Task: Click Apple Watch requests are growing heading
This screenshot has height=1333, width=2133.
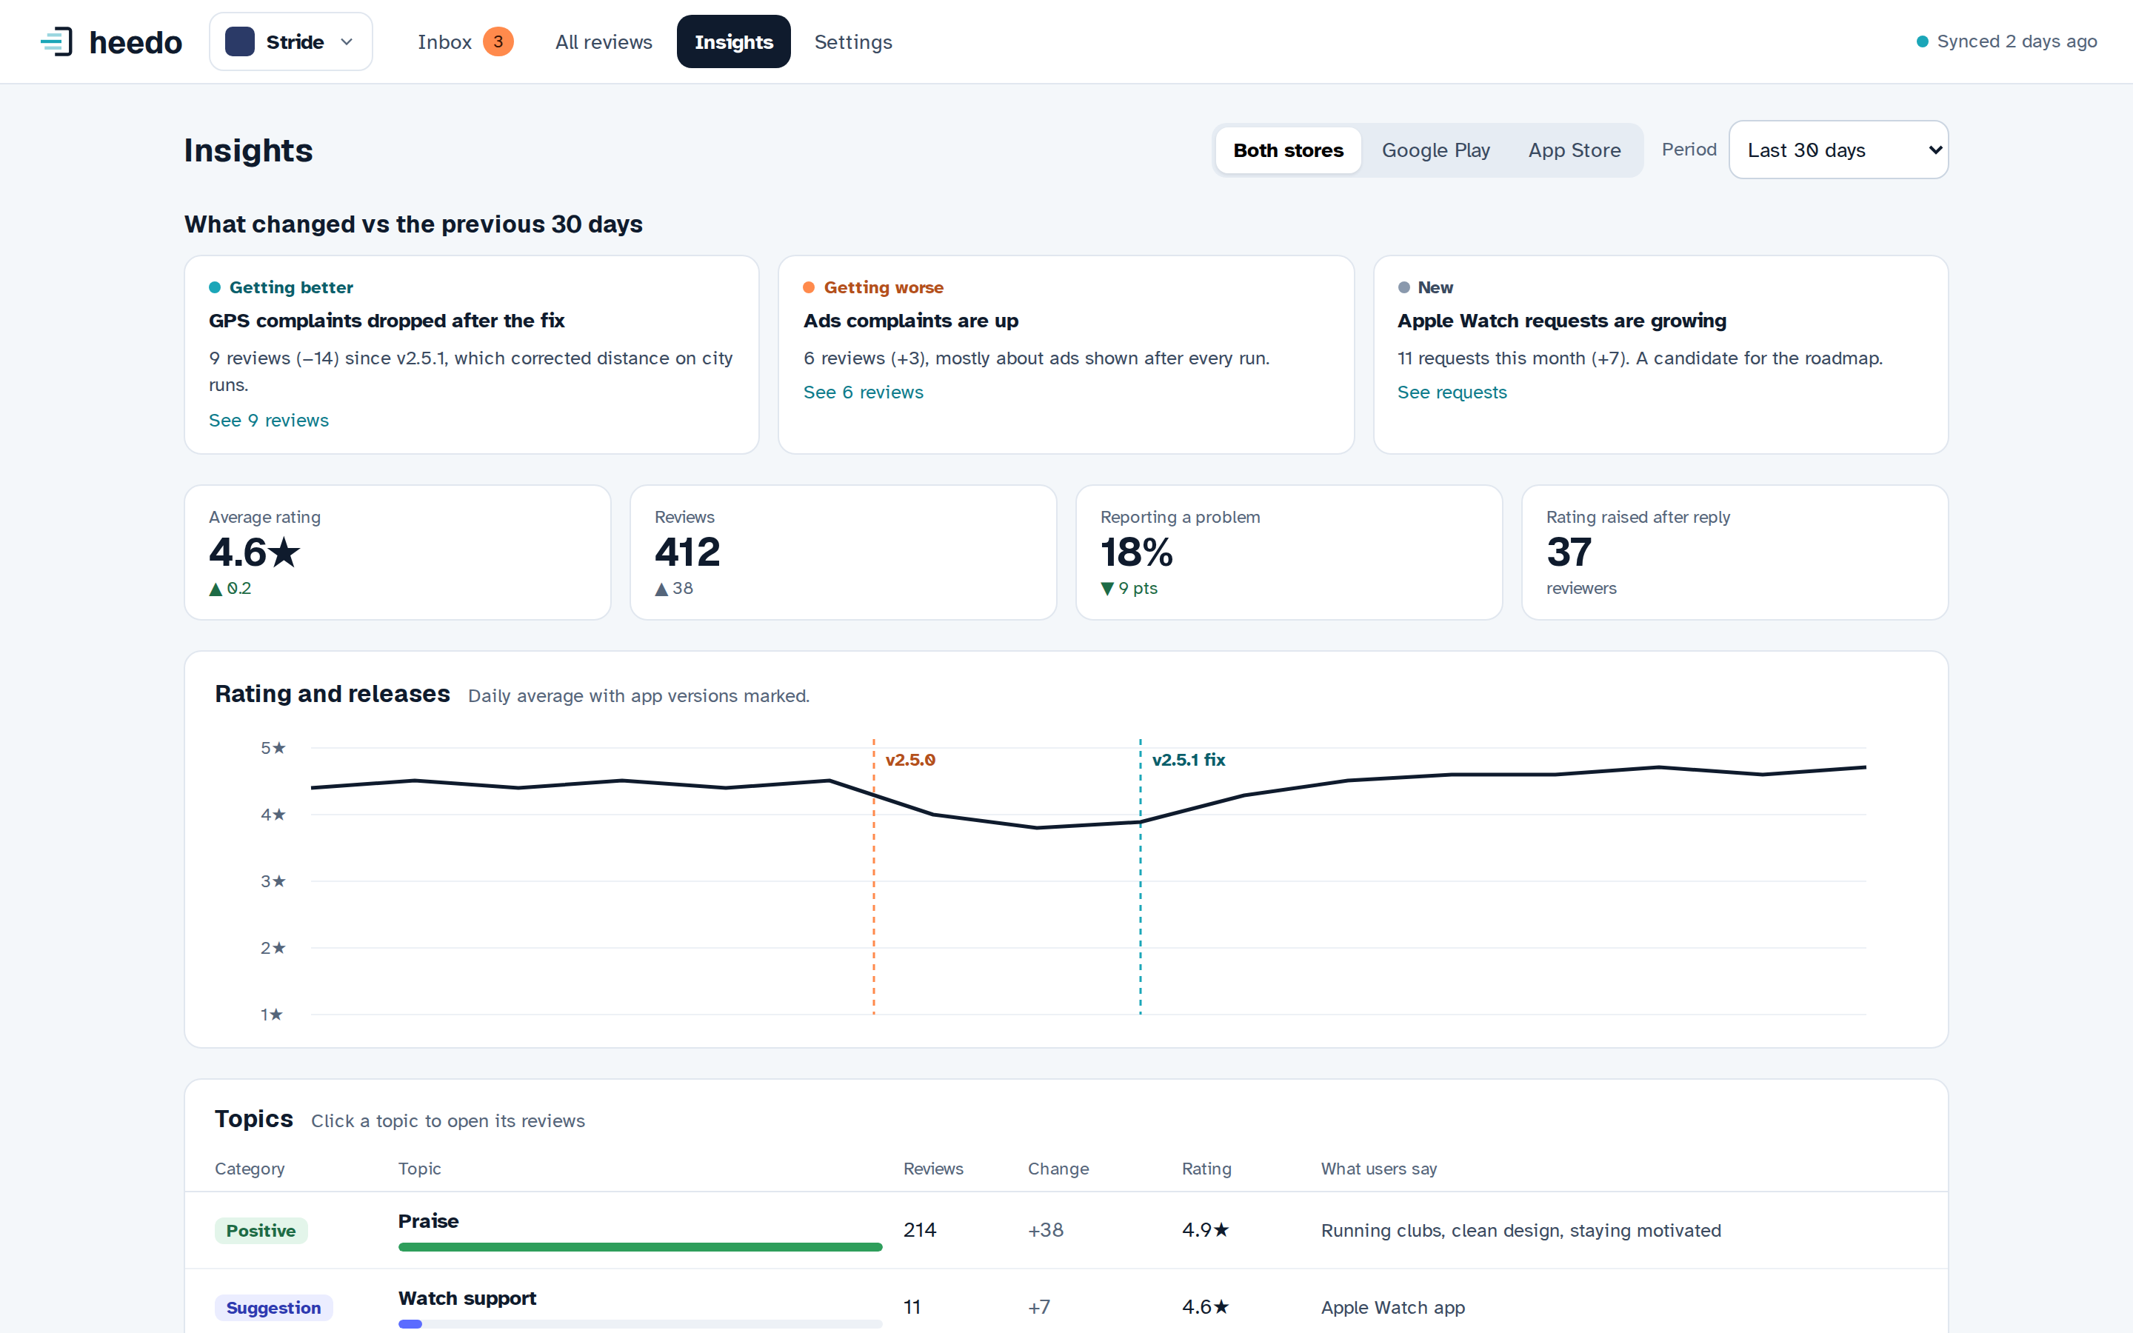Action: point(1562,321)
